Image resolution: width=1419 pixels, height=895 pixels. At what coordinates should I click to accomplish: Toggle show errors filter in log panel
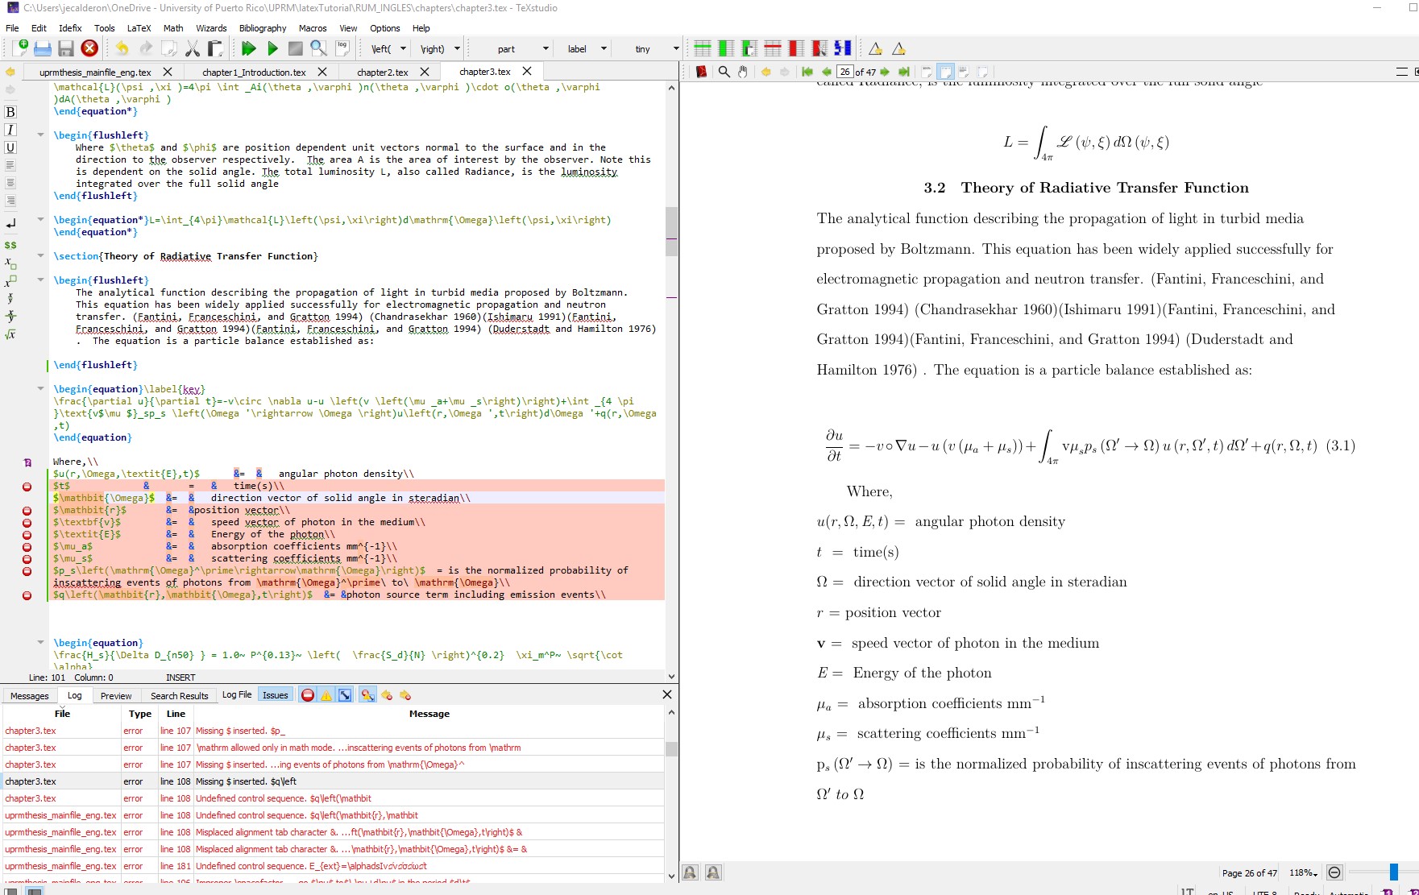click(308, 695)
